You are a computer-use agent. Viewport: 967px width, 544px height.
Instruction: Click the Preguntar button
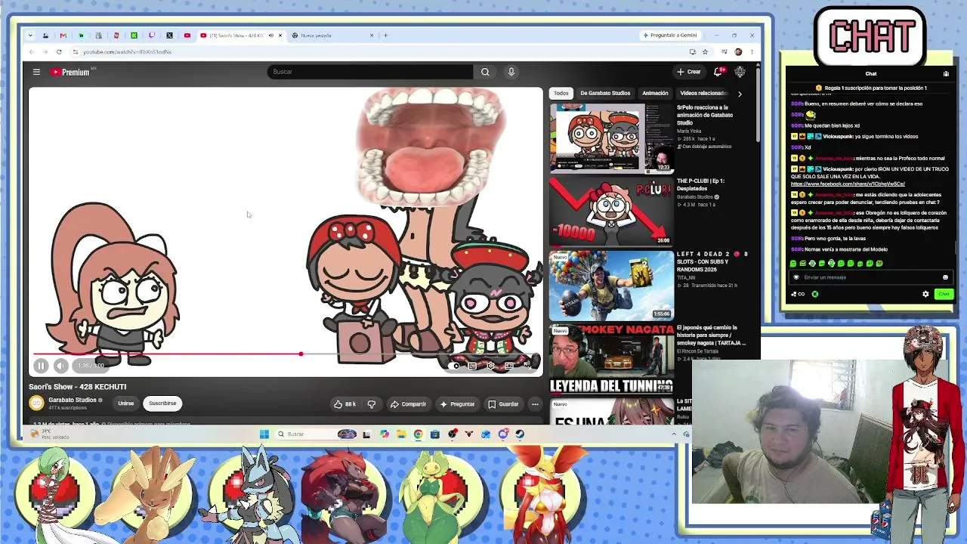[x=457, y=404]
